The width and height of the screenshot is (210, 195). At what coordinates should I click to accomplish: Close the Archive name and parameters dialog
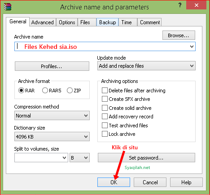click(197, 5)
